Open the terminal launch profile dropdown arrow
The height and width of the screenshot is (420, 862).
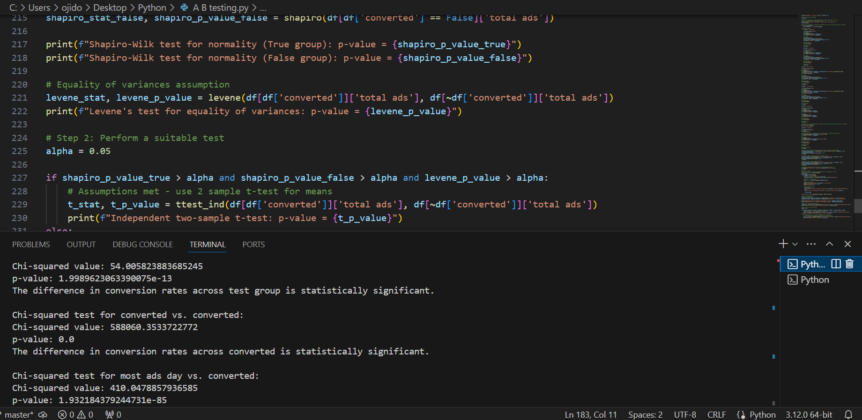point(795,244)
